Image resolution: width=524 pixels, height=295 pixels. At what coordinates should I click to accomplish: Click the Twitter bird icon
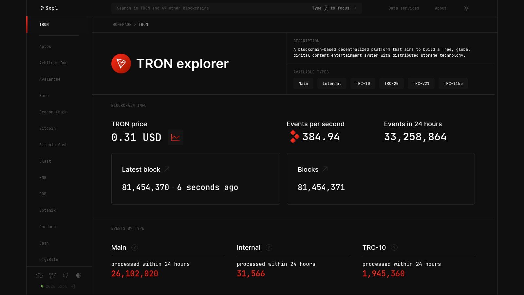tap(52, 275)
